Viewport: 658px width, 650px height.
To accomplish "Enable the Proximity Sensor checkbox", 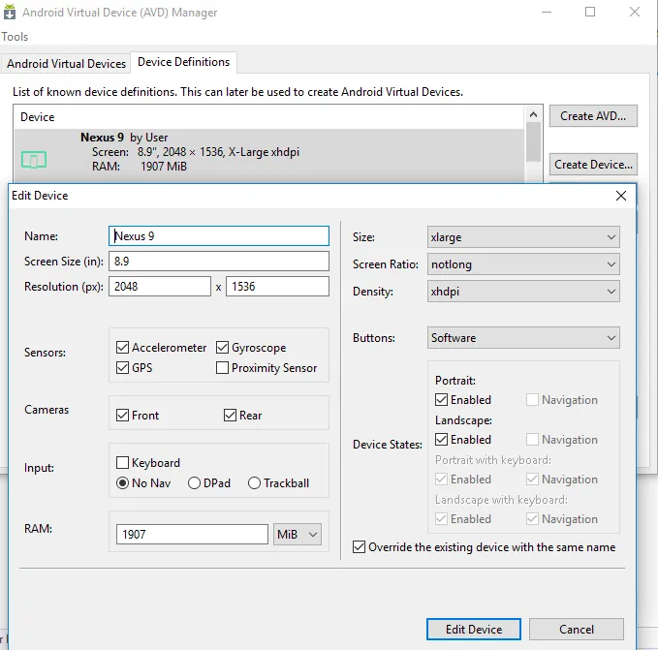I will [223, 368].
